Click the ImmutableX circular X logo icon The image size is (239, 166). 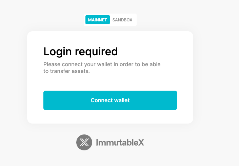[x=84, y=142]
